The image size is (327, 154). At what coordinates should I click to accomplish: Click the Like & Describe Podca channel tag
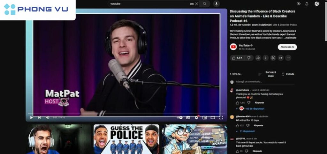[285, 25]
